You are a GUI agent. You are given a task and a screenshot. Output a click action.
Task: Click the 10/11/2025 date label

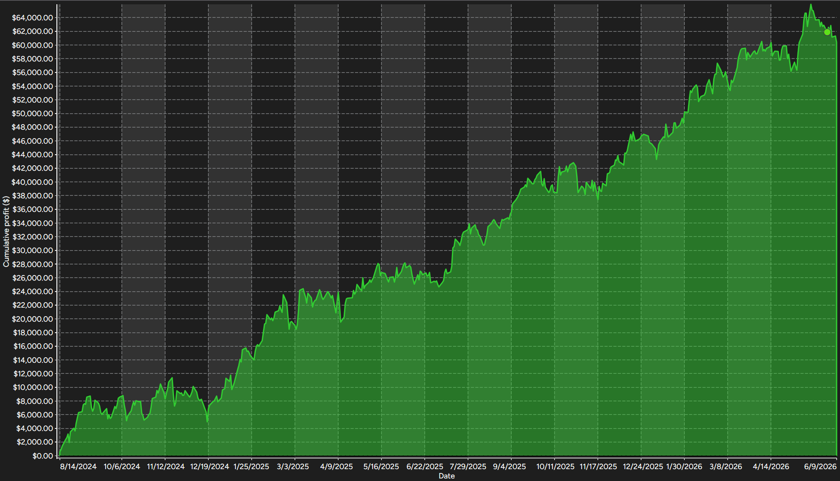click(555, 467)
